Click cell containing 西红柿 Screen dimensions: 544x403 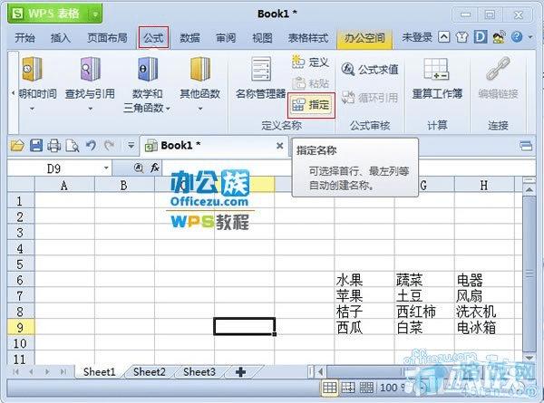point(424,312)
